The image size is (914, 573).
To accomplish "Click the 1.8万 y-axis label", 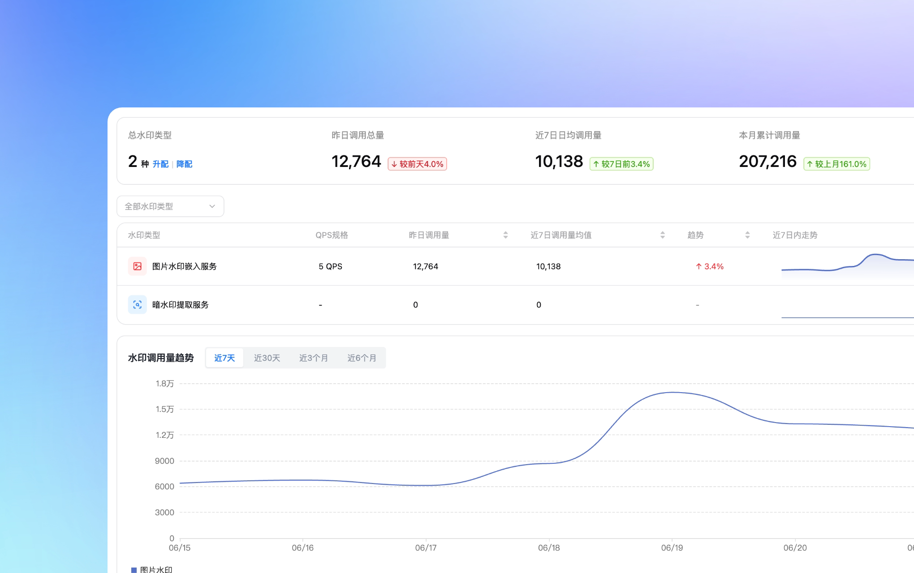I will coord(164,384).
